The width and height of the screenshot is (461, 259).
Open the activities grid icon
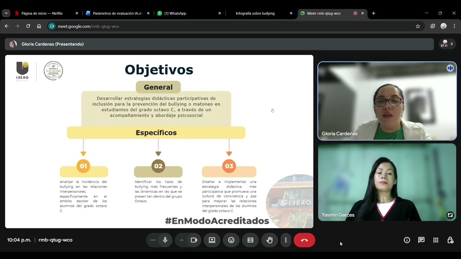pyautogui.click(x=436, y=240)
